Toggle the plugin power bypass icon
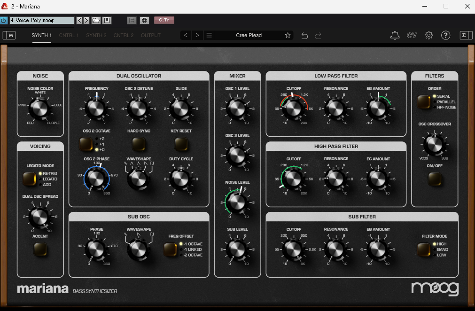This screenshot has width=475, height=311. [x=4, y=20]
